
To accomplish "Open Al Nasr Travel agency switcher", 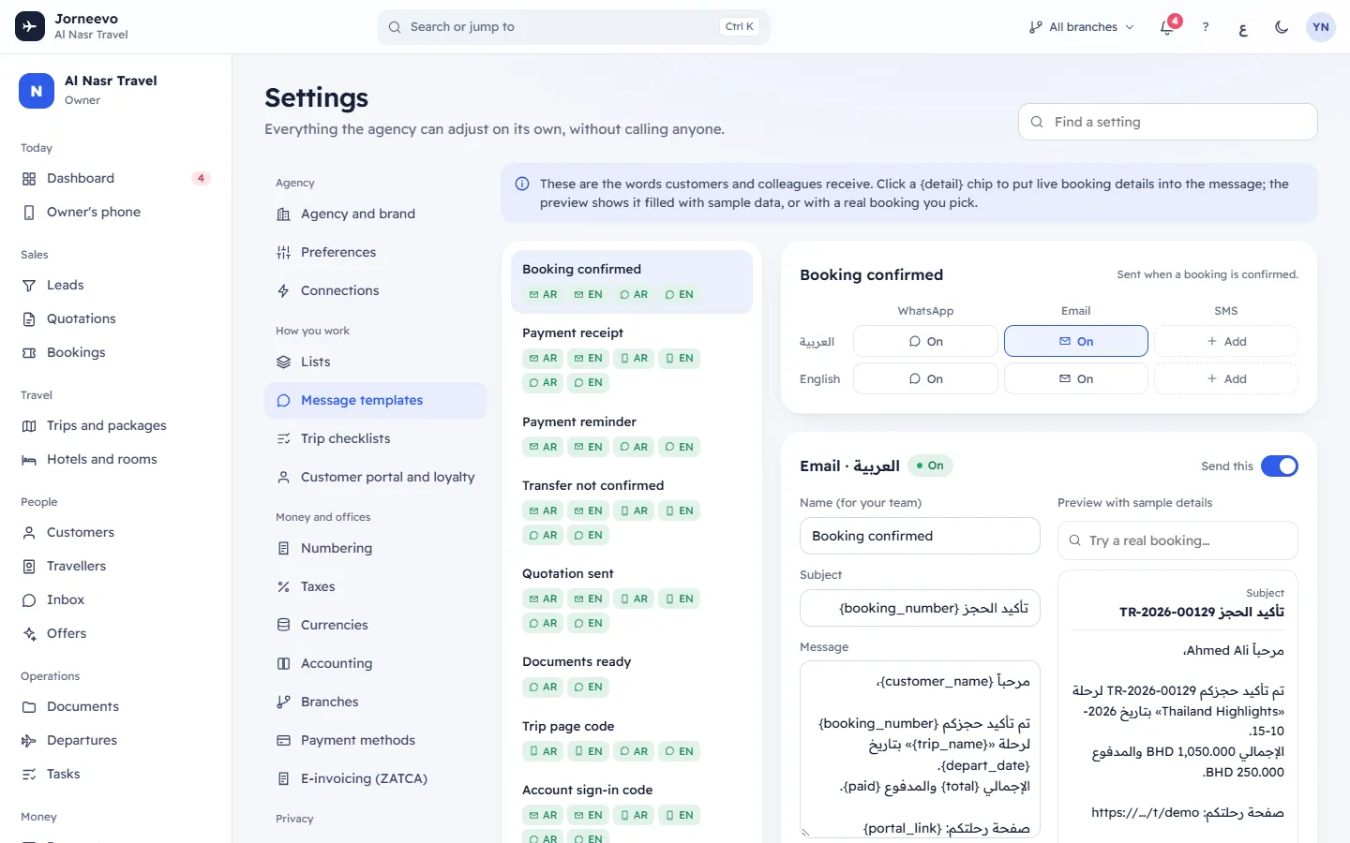I will [x=115, y=91].
